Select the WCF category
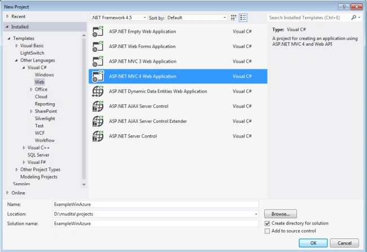 point(40,133)
